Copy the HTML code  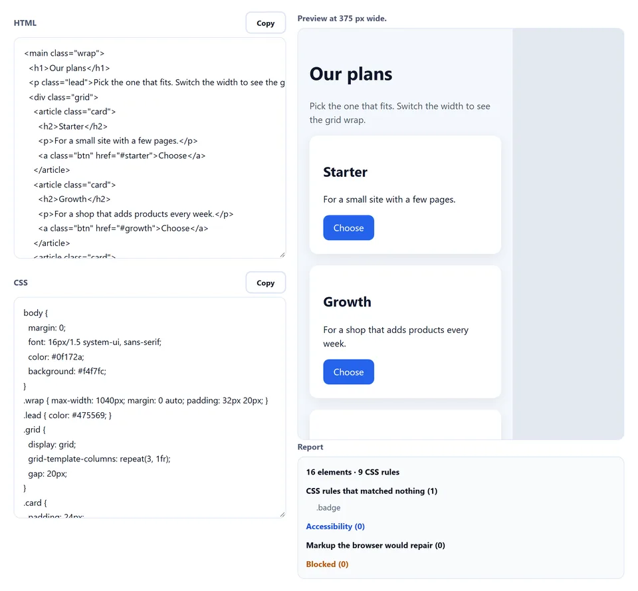(x=265, y=23)
